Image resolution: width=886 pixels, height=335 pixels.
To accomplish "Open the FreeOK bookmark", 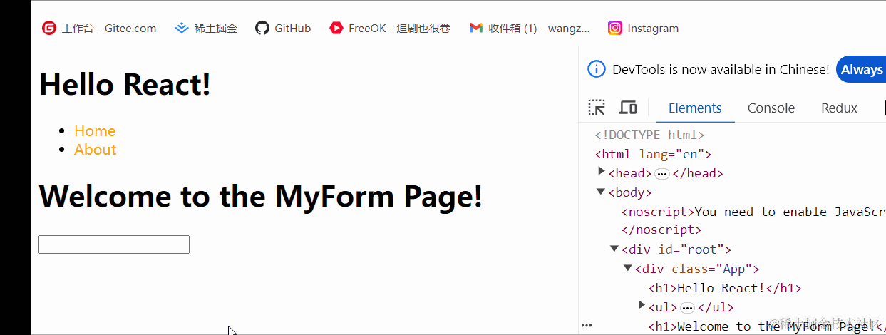I will click(x=390, y=29).
